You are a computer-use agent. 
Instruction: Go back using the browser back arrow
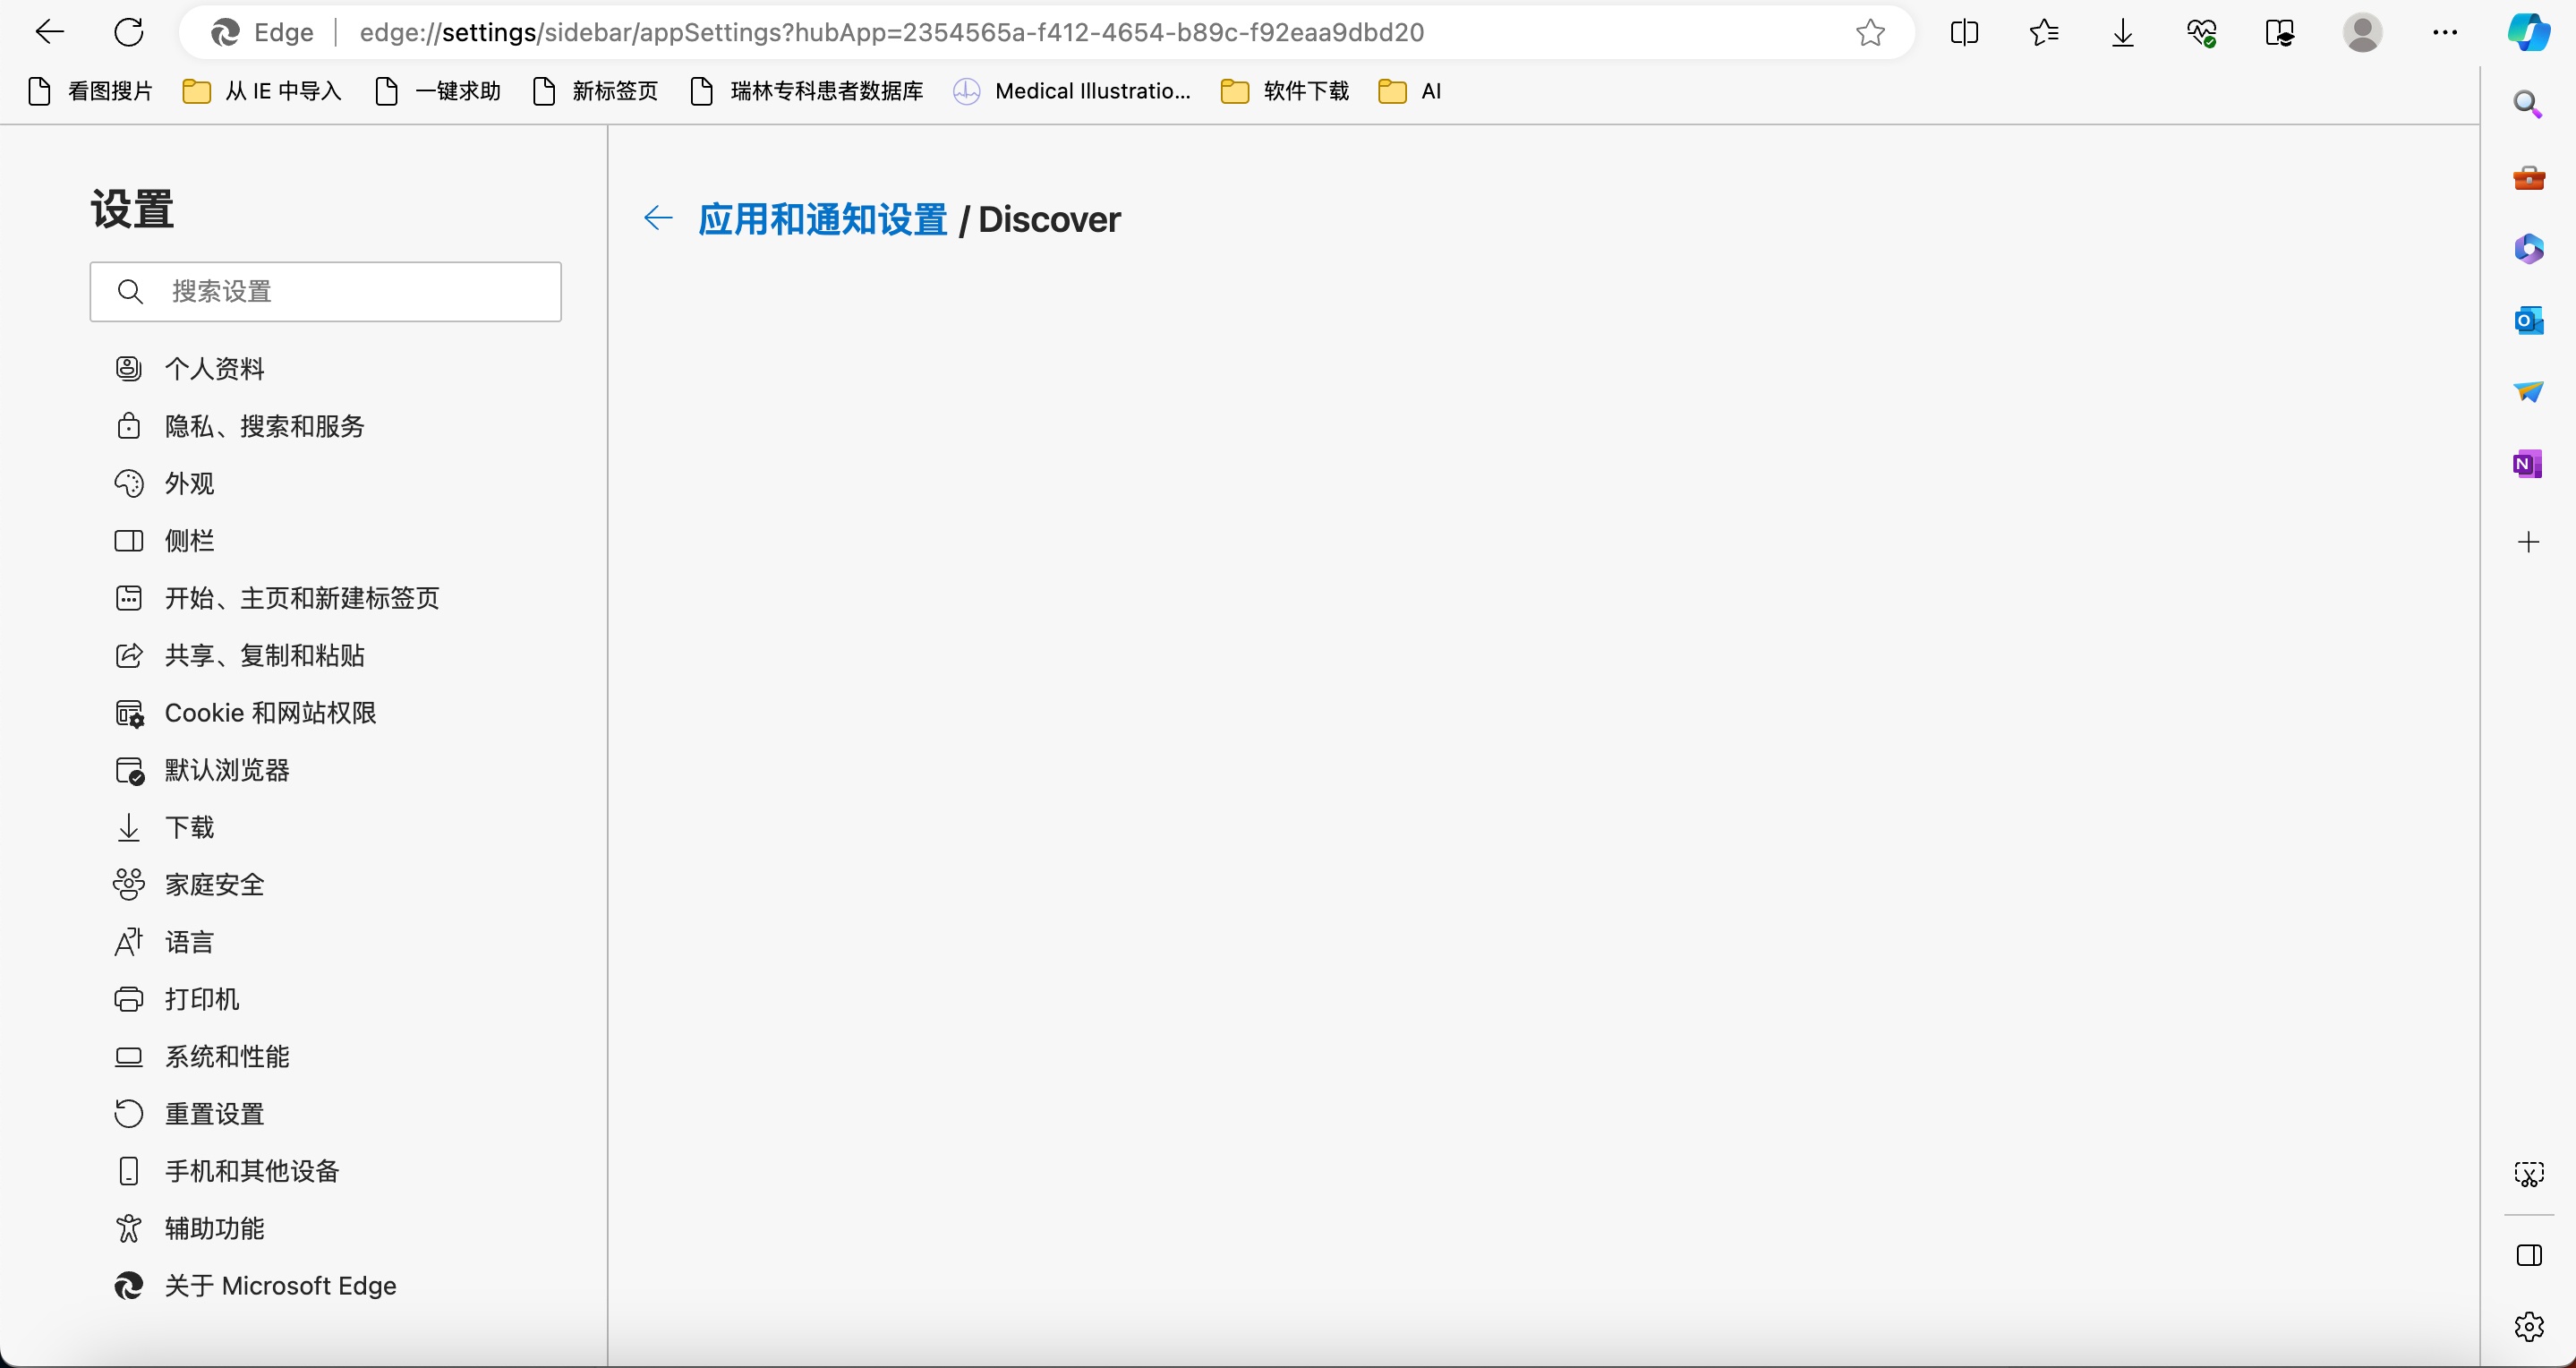[49, 32]
